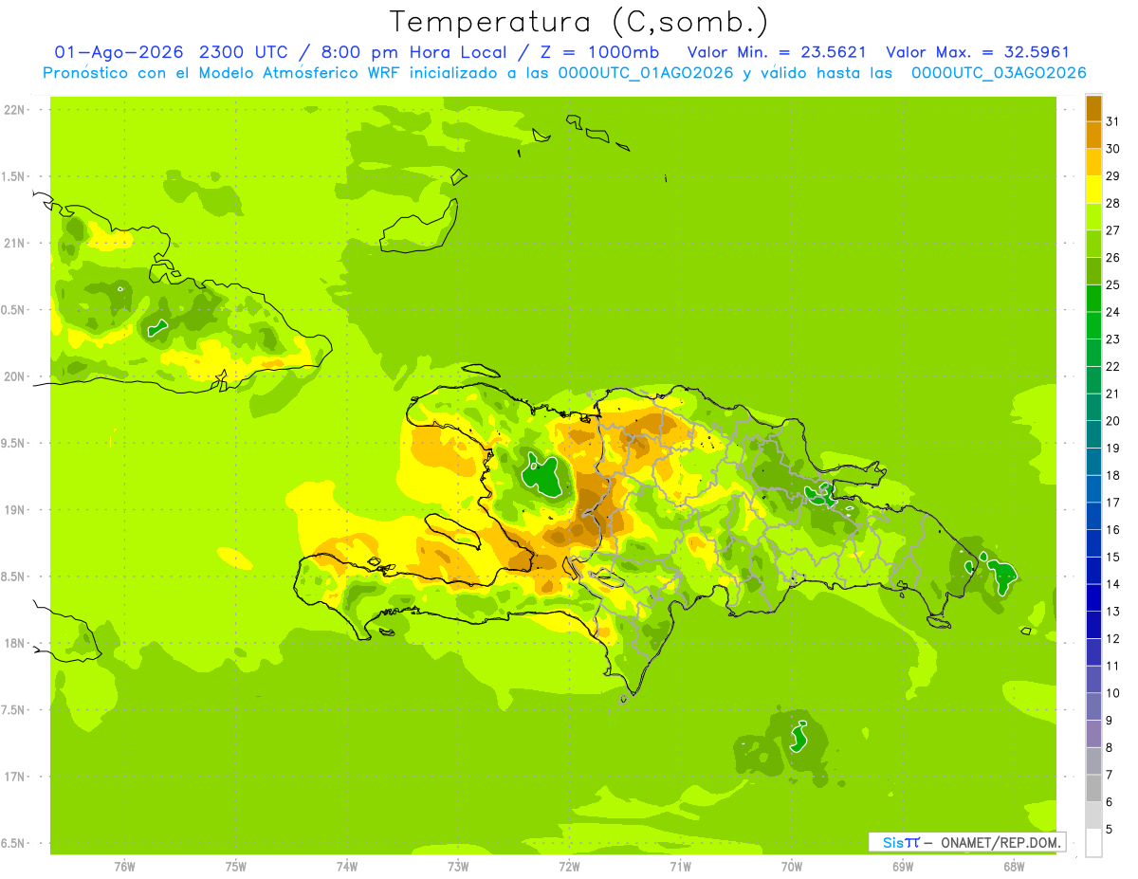The image size is (1138, 879).
Task: Click the "0000UTC_03AGO2026" valid-until text
Action: 999,73
